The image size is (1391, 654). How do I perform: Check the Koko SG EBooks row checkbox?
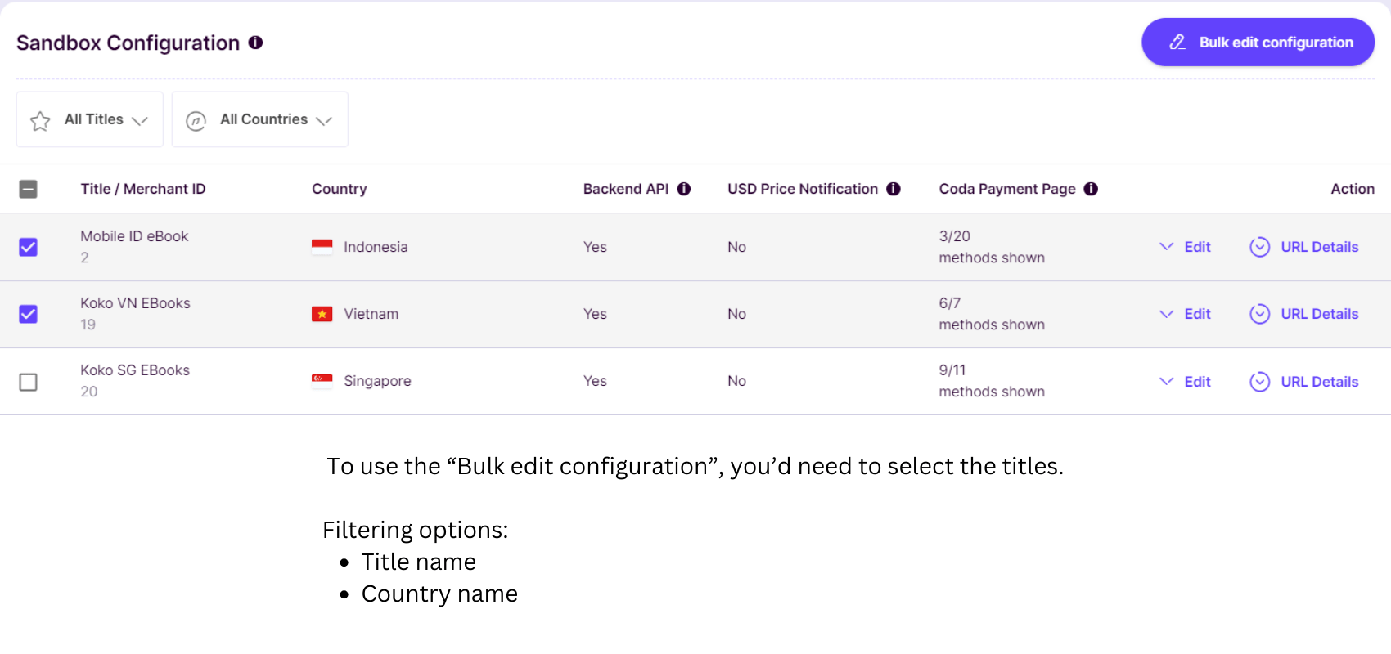pos(29,382)
